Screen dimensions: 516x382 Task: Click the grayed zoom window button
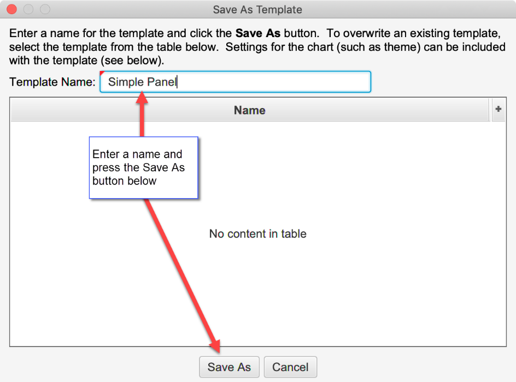(x=45, y=9)
